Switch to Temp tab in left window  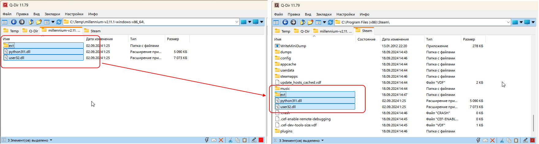[x=11, y=31]
